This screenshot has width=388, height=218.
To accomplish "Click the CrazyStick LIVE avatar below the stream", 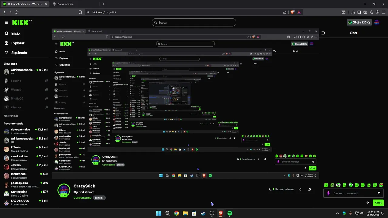I will tap(64, 190).
